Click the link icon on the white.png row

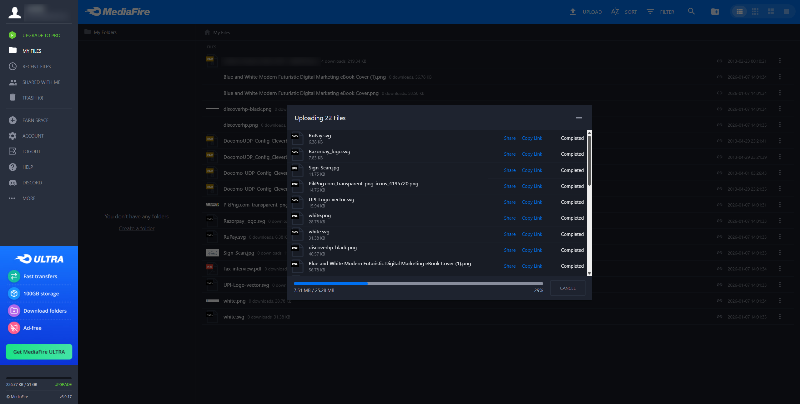[x=719, y=301]
